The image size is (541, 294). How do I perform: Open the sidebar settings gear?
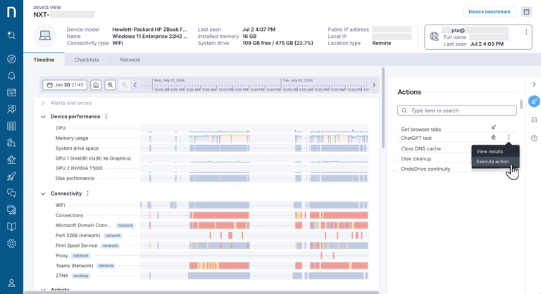11,243
